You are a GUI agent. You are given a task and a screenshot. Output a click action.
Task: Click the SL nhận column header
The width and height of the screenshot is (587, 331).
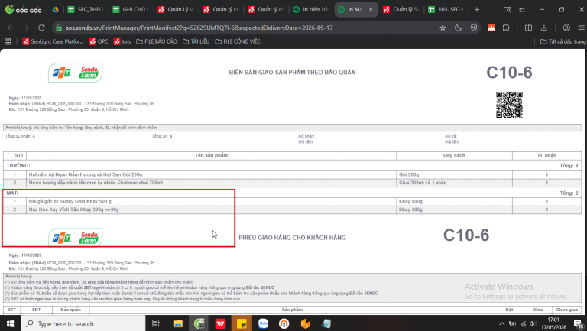547,155
